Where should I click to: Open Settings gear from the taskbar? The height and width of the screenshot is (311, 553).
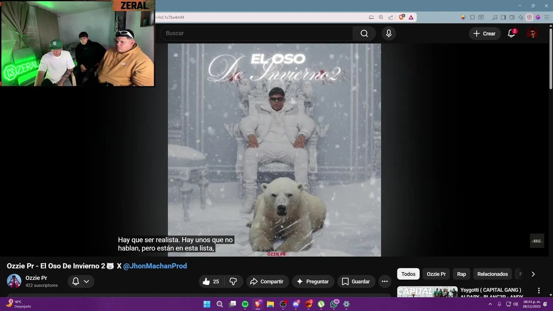[346, 304]
